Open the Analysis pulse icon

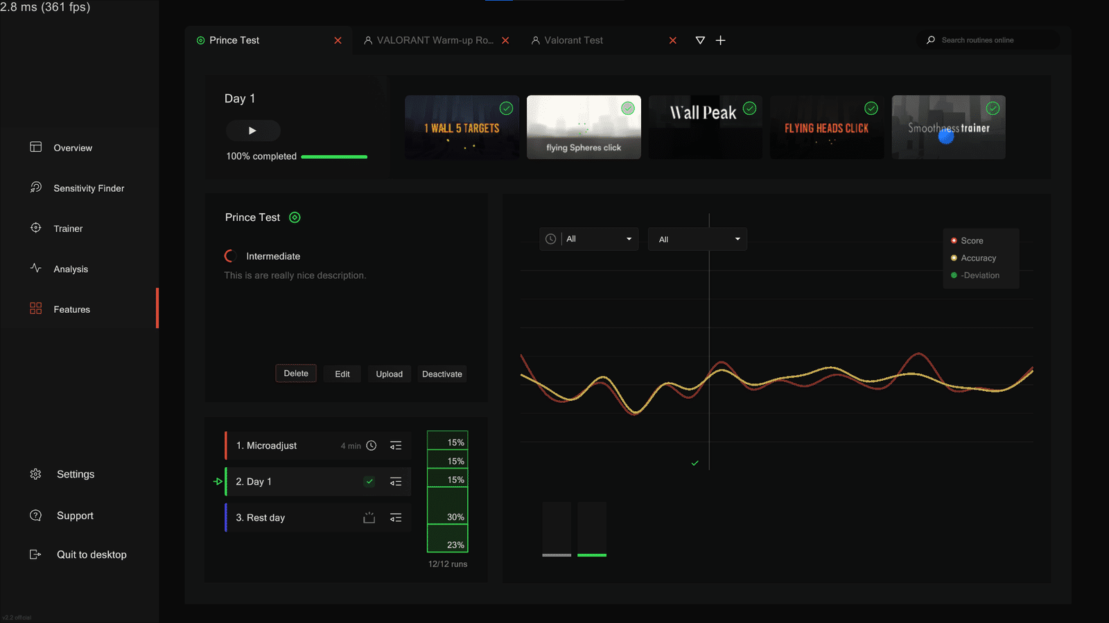point(36,268)
